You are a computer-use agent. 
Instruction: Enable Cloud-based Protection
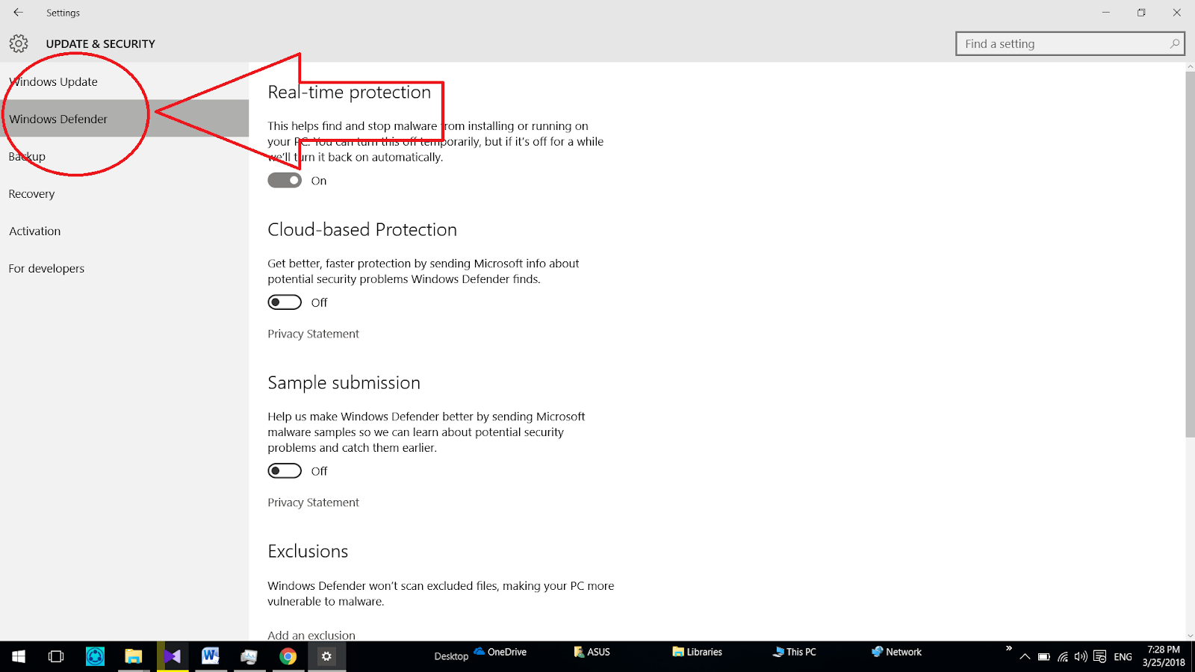[284, 302]
